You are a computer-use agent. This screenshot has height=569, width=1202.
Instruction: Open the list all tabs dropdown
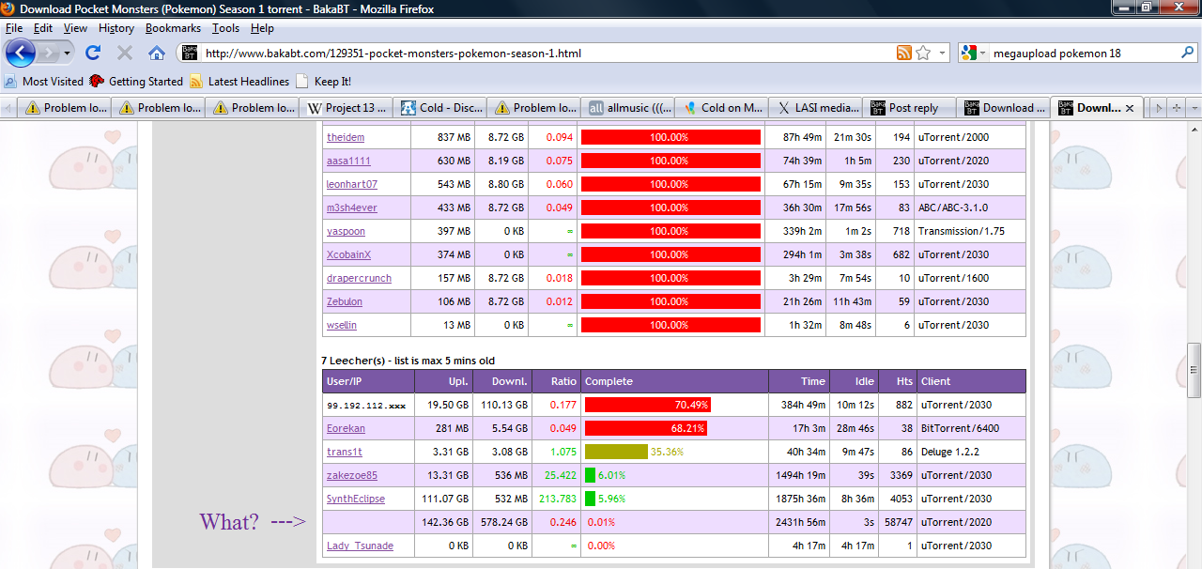1194,108
